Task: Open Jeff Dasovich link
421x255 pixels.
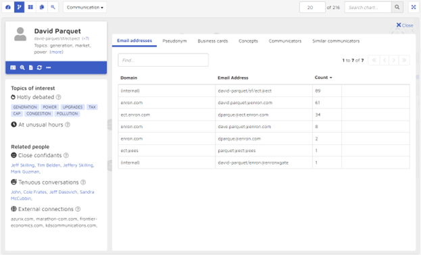Action: pos(64,192)
